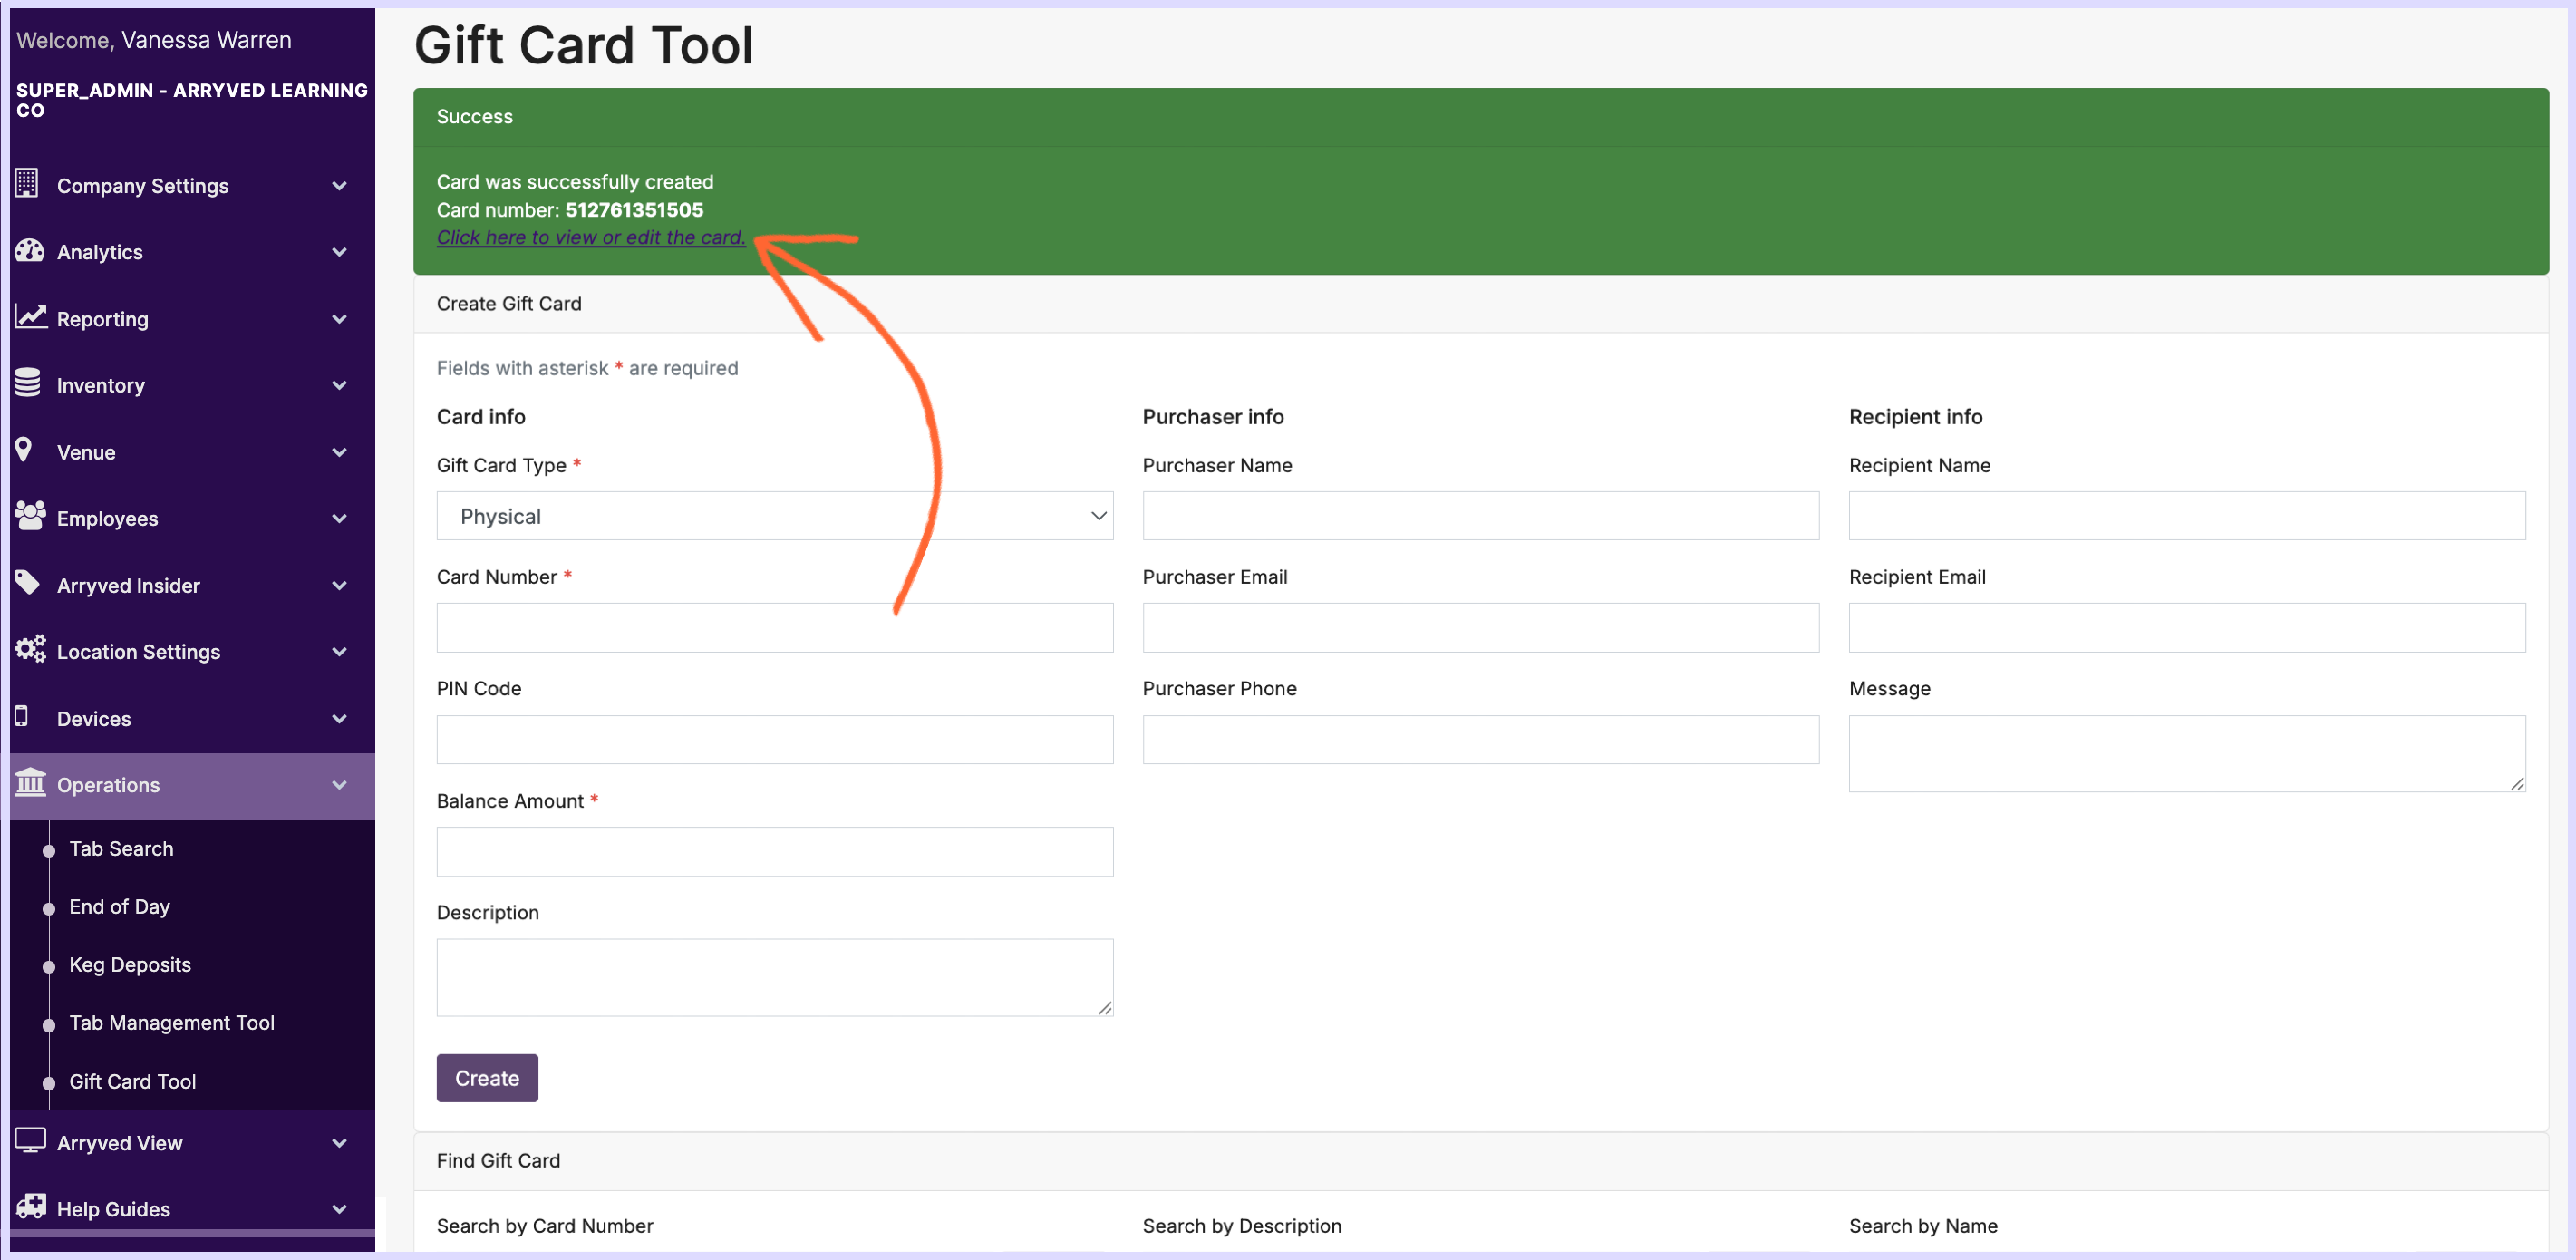Click the Analytics palette icon
This screenshot has width=2576, height=1260.
tap(29, 251)
